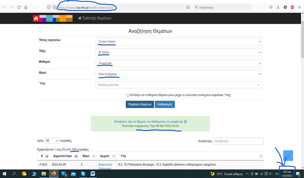
Task: Click the volume icon in the tray
Action: tap(271, 174)
